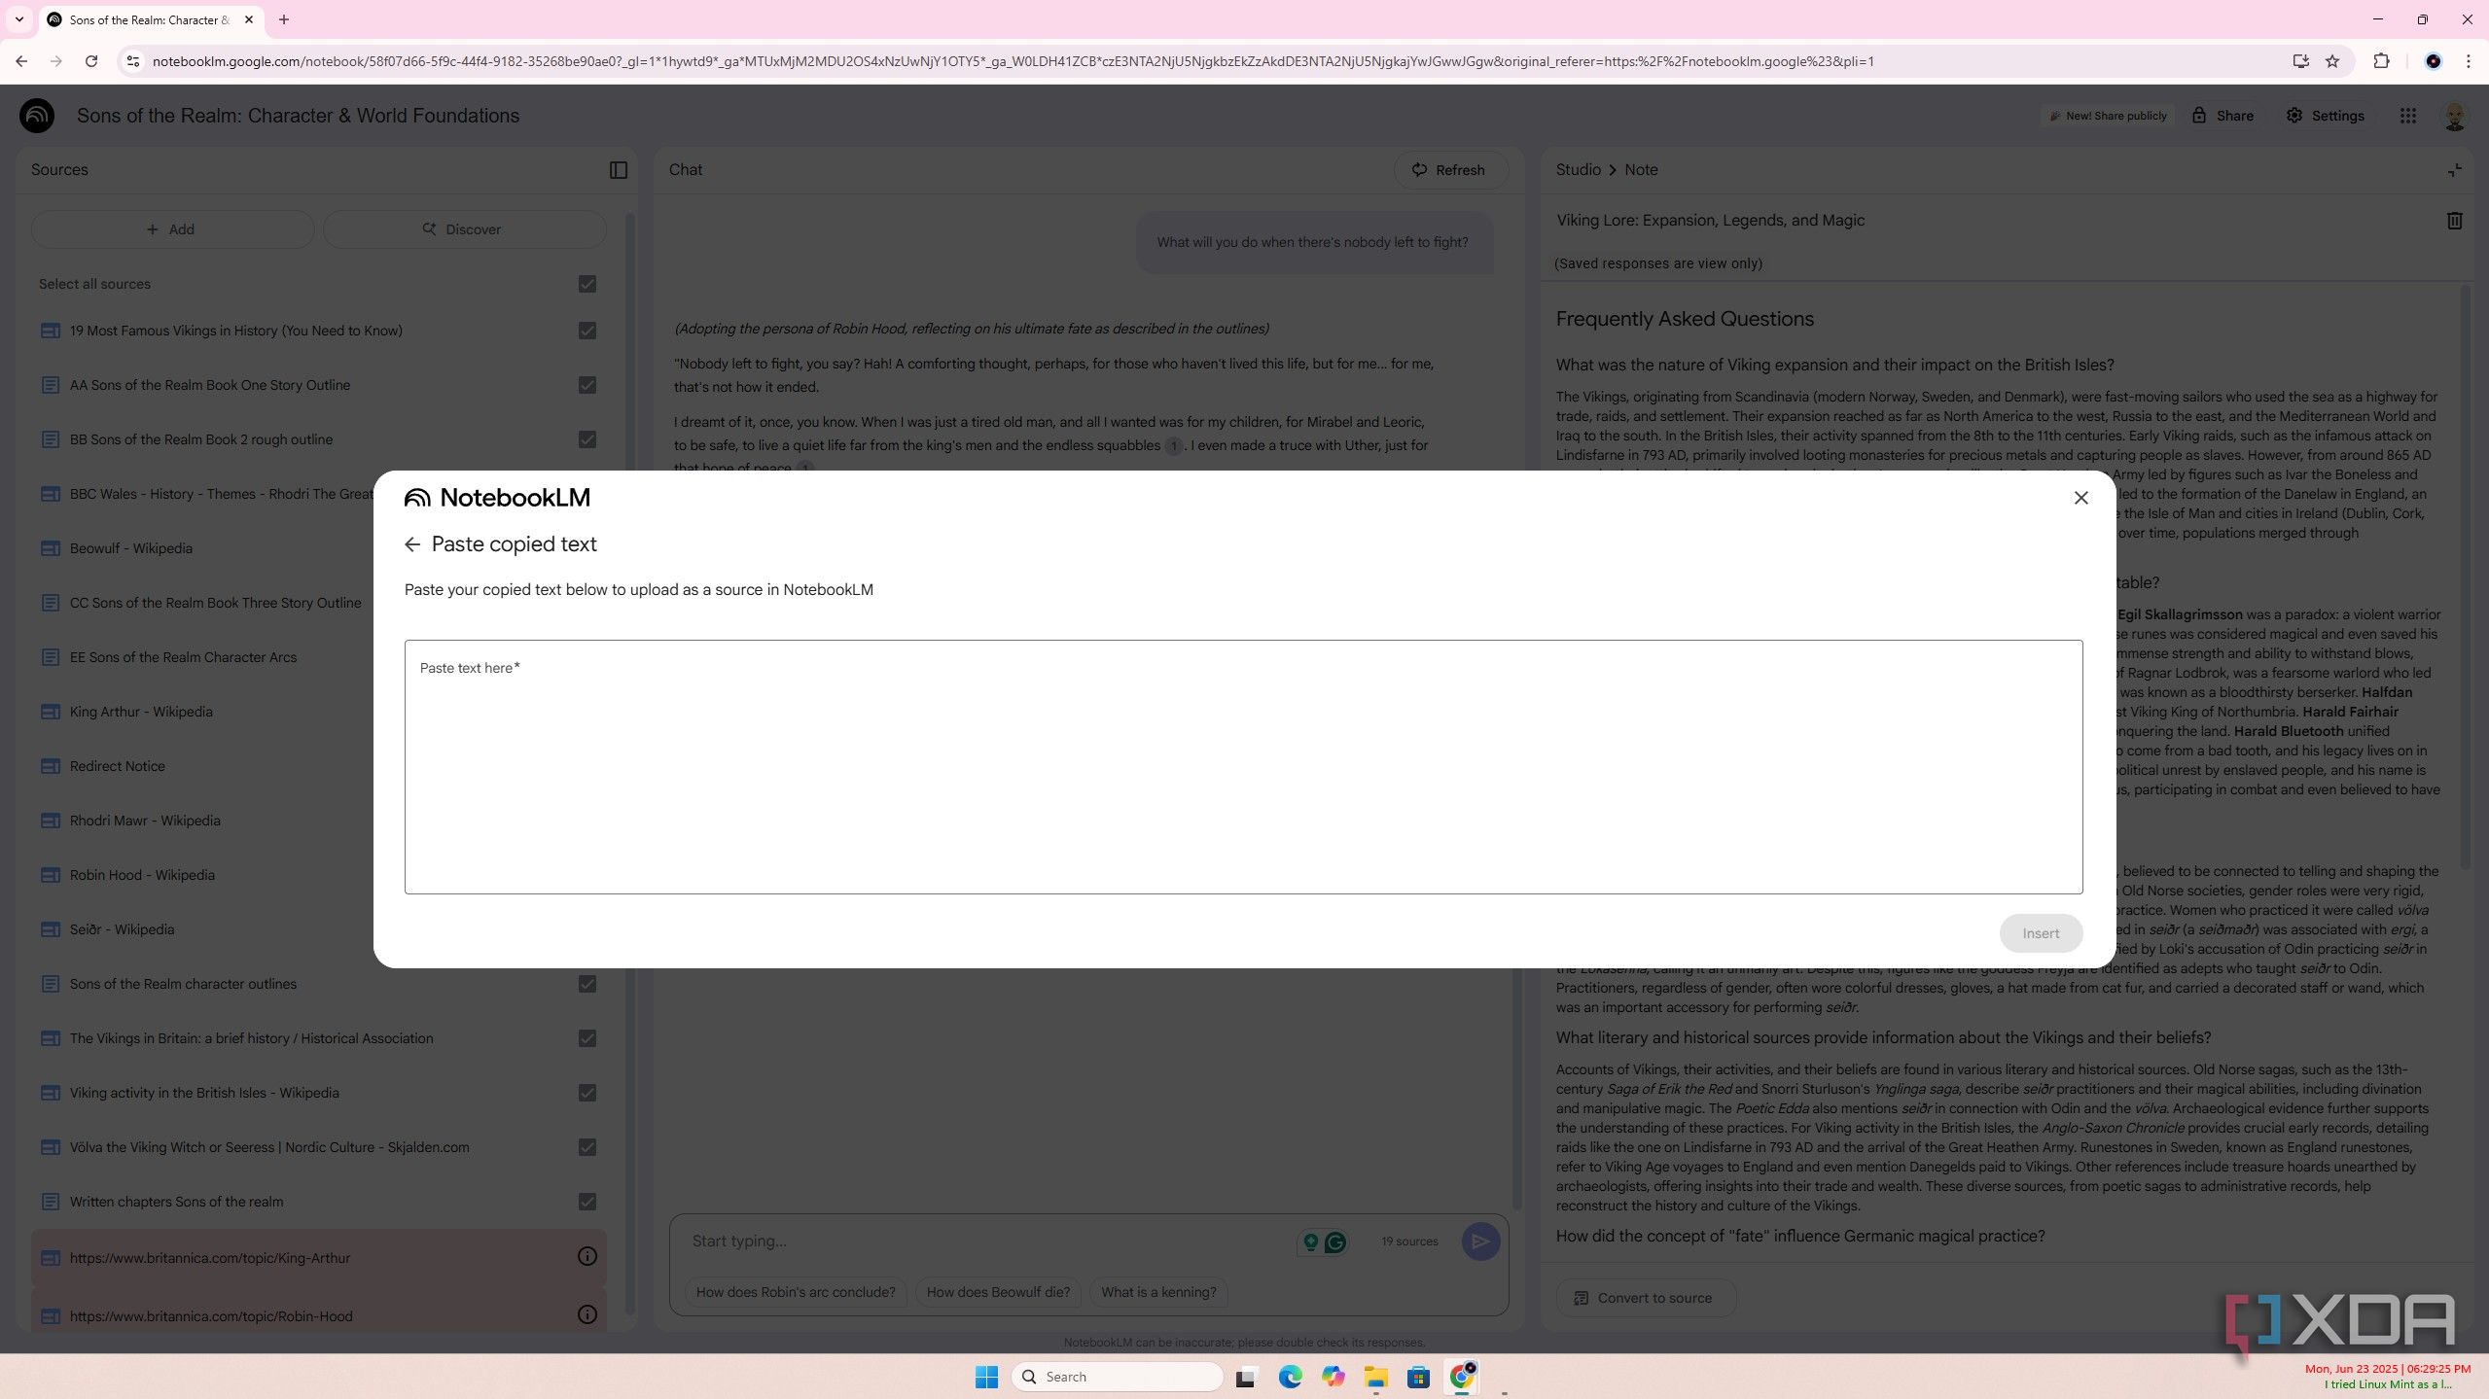Viewport: 2489px width, 1399px height.
Task: Close the Paste copied text dialog
Action: pos(2080,498)
